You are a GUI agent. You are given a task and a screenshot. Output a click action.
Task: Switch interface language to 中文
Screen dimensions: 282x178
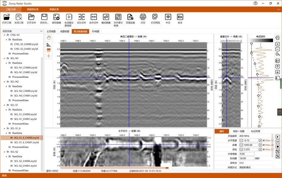[x=168, y=17]
